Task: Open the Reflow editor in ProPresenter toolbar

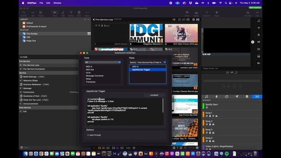Action: [71, 13]
